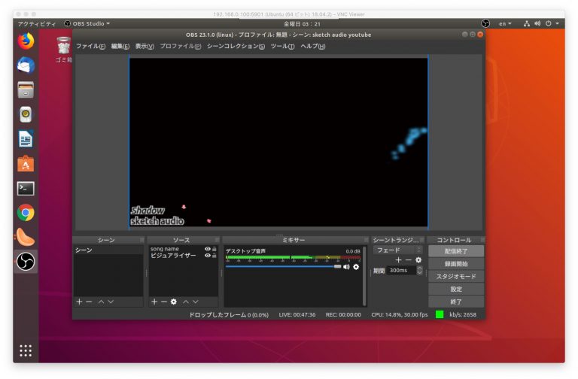This screenshot has width=578, height=379.
Task: Remove the selected source with minus icon
Action: [x=163, y=302]
